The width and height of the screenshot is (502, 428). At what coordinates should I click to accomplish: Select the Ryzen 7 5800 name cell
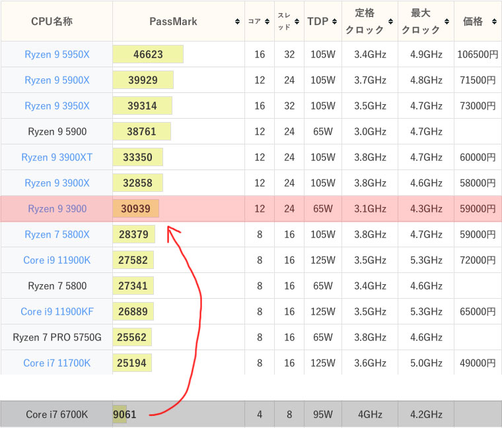57,286
